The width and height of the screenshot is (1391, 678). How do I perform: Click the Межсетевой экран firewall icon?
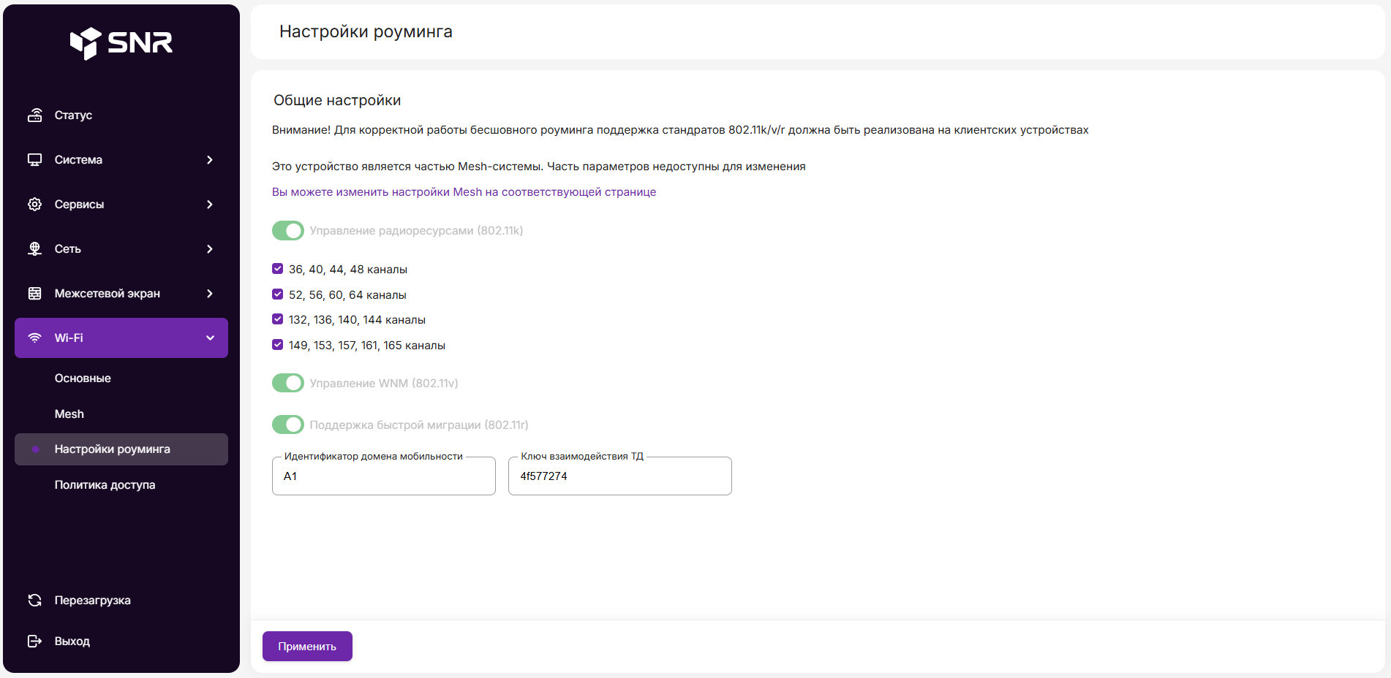tap(34, 294)
